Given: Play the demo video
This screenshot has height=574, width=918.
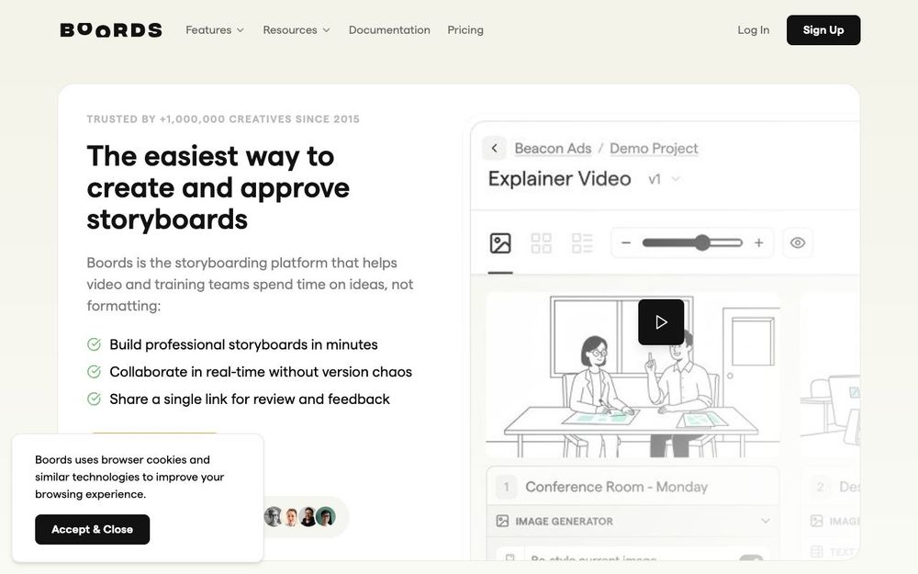Looking at the screenshot, I should click(x=661, y=322).
